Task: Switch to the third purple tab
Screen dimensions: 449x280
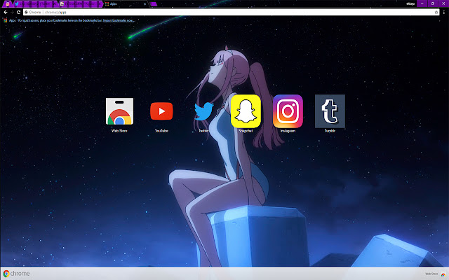Action: pyautogui.click(x=80, y=4)
